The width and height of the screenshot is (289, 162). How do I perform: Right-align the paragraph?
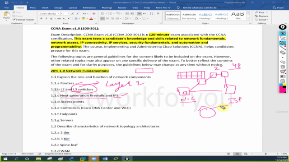(x=112, y=18)
